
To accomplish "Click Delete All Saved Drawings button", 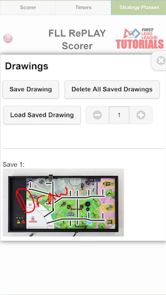I will pos(112,89).
